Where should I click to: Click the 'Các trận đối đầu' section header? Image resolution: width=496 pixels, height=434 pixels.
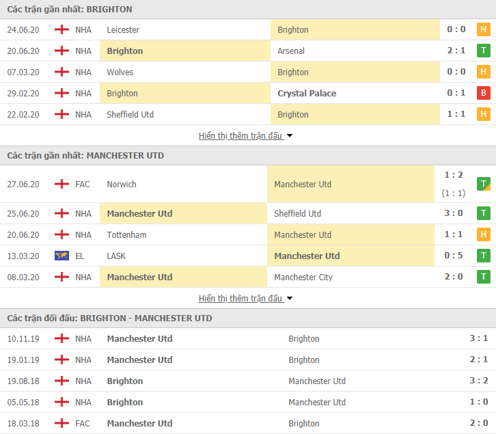109,318
